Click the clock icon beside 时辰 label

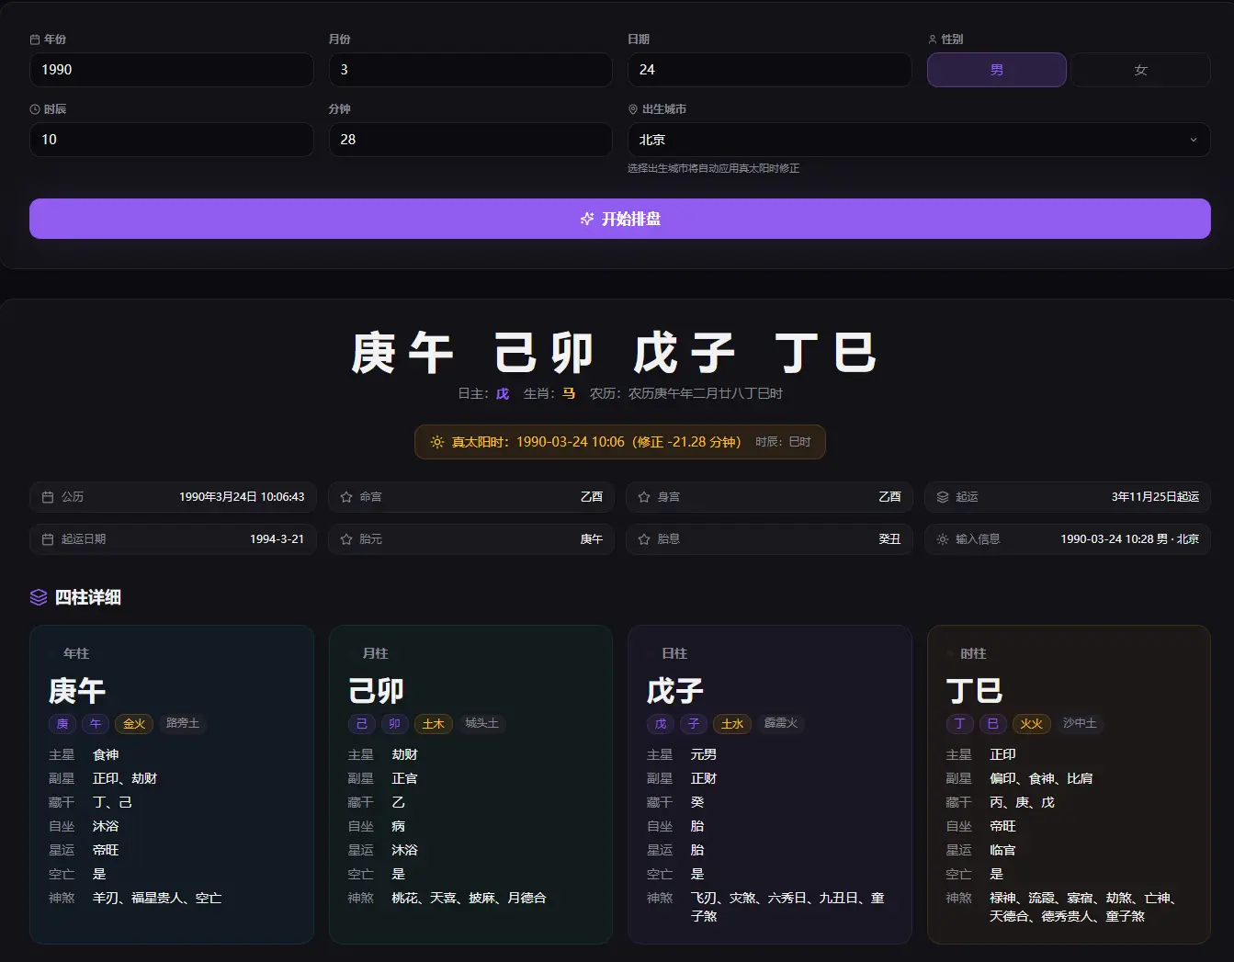[35, 109]
